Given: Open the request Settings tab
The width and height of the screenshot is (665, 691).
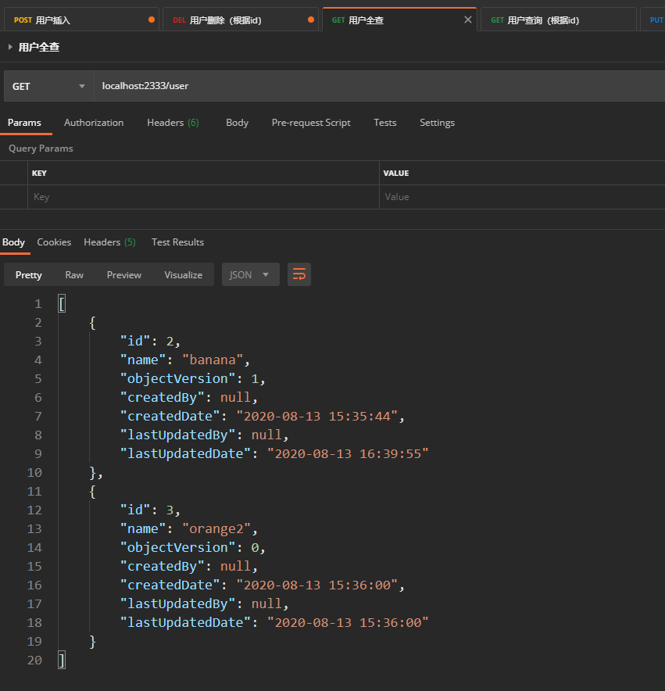Looking at the screenshot, I should point(437,123).
